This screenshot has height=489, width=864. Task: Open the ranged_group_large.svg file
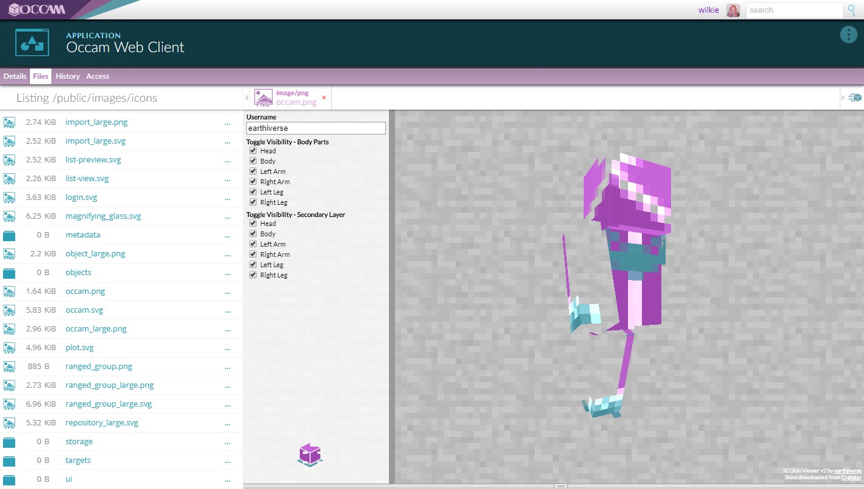coord(109,404)
